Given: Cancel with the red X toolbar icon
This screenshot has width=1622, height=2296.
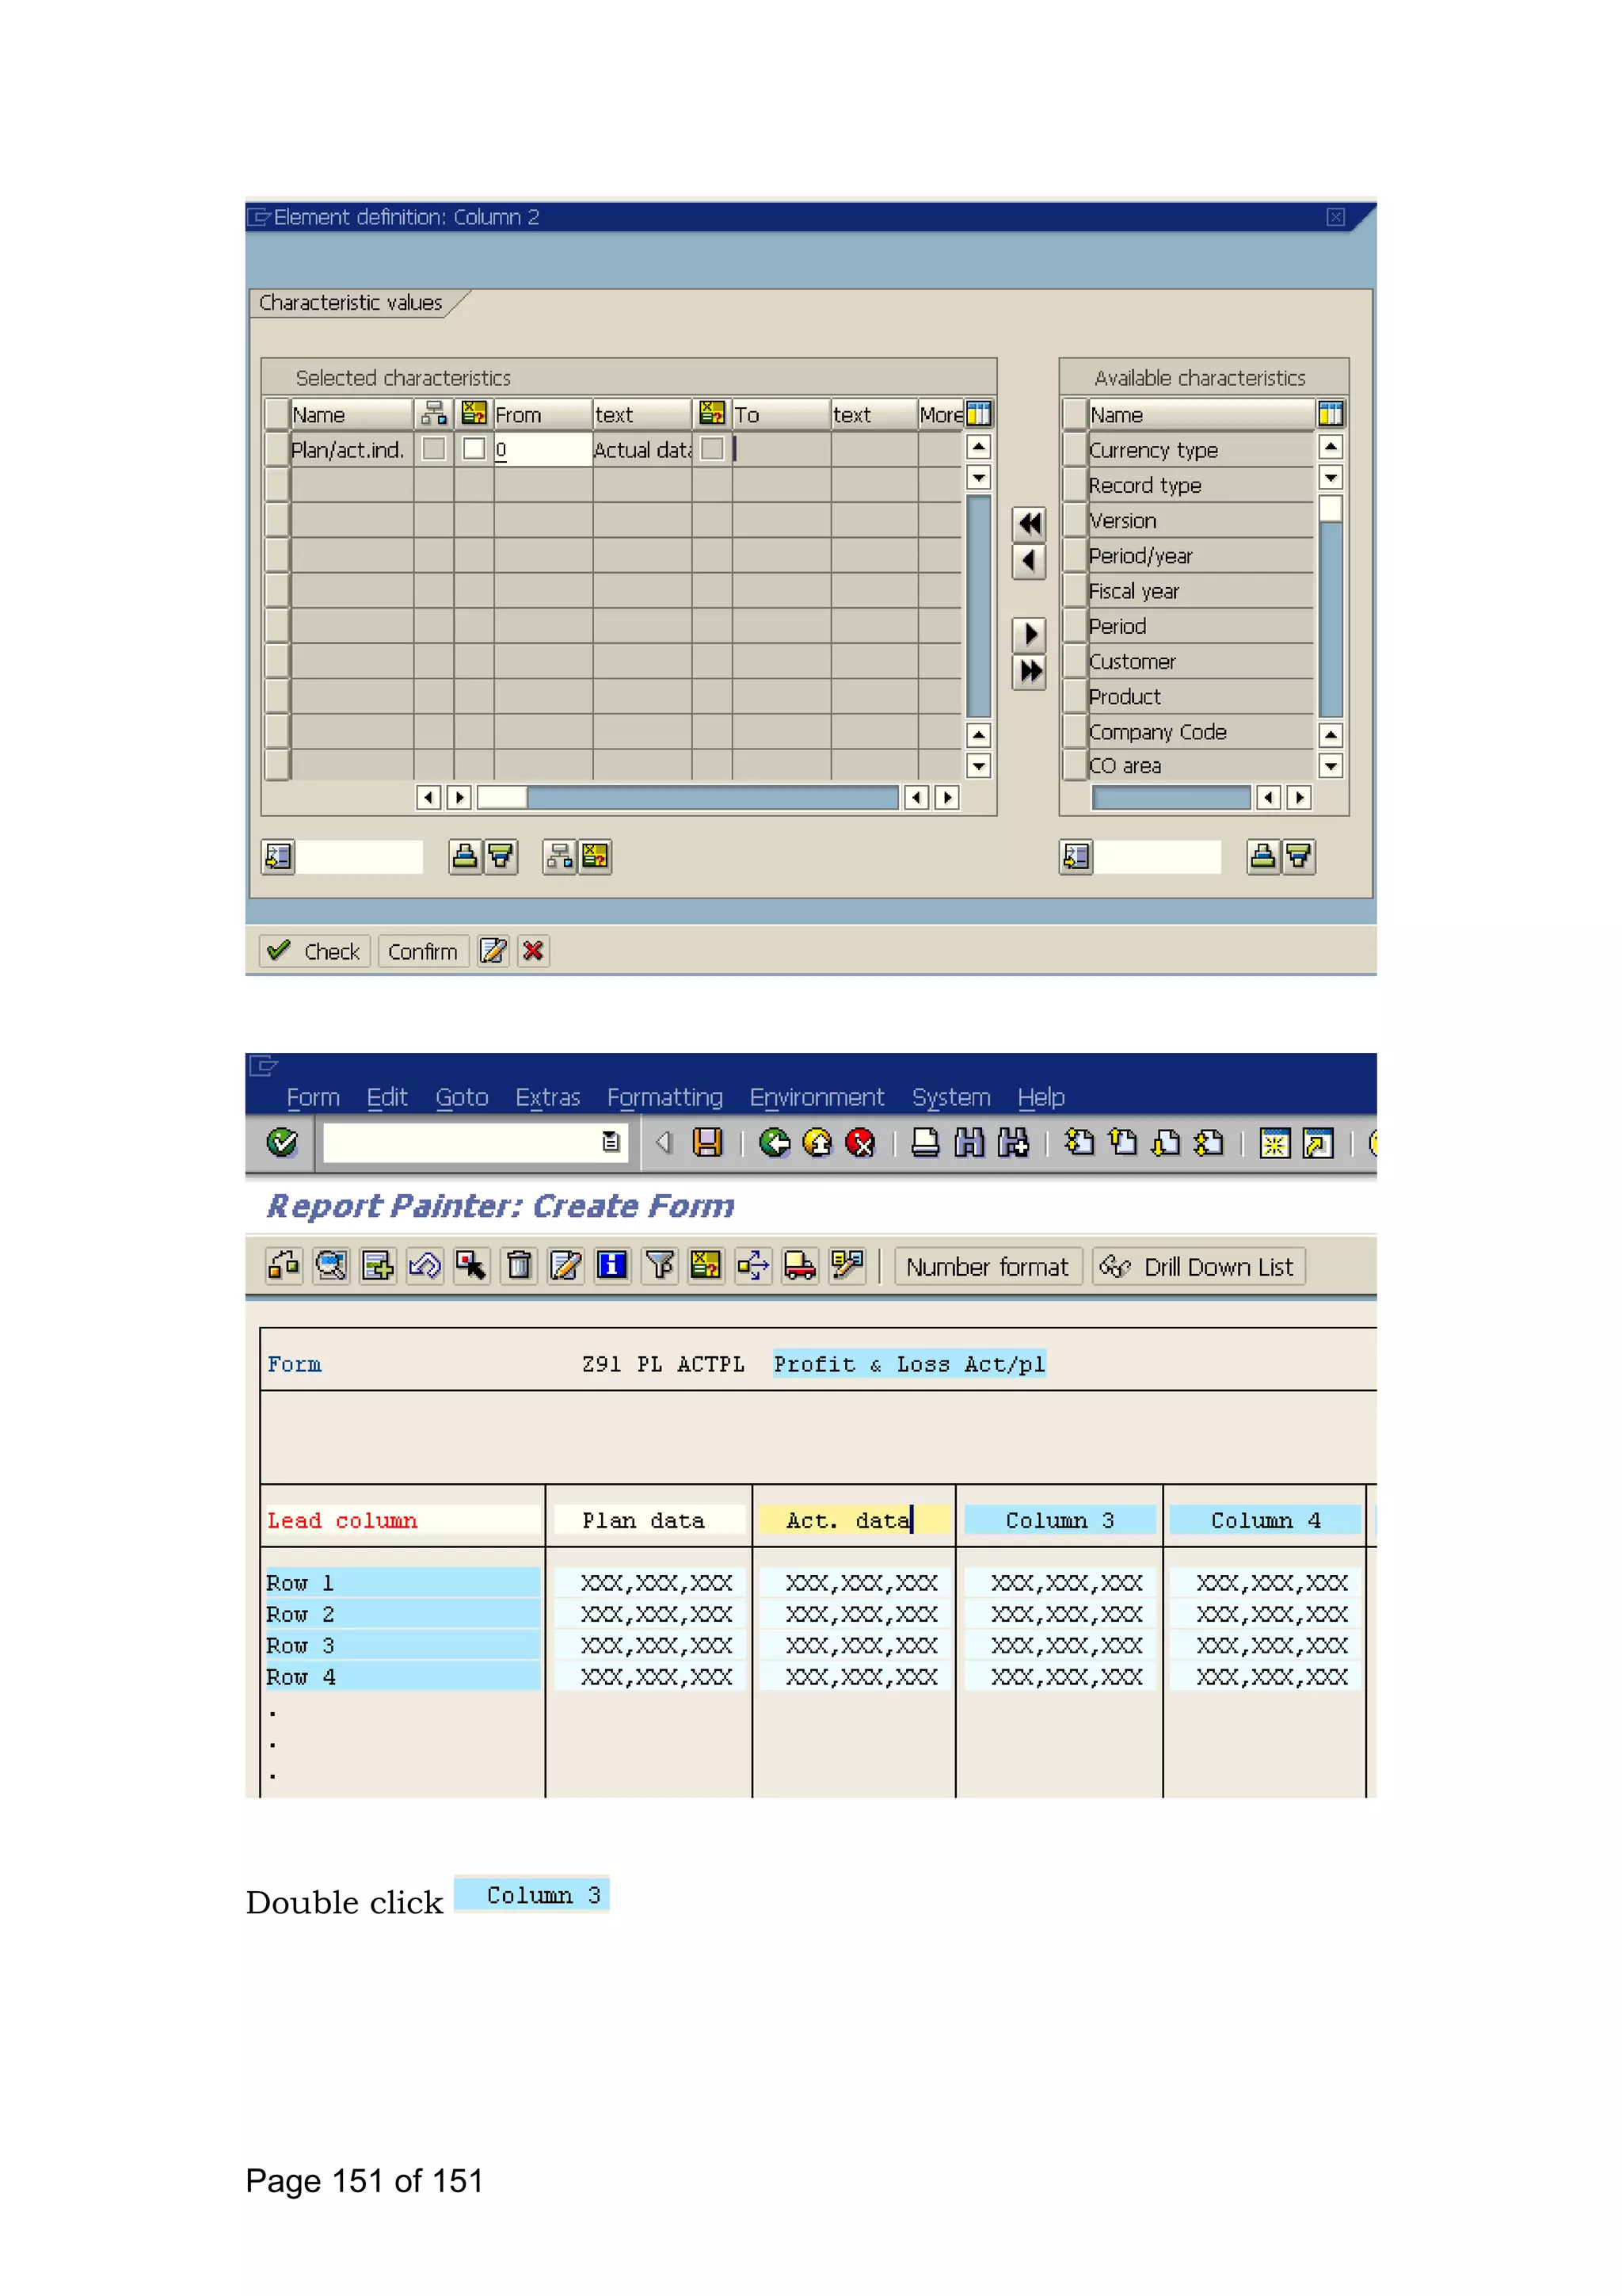Looking at the screenshot, I should tap(860, 1142).
